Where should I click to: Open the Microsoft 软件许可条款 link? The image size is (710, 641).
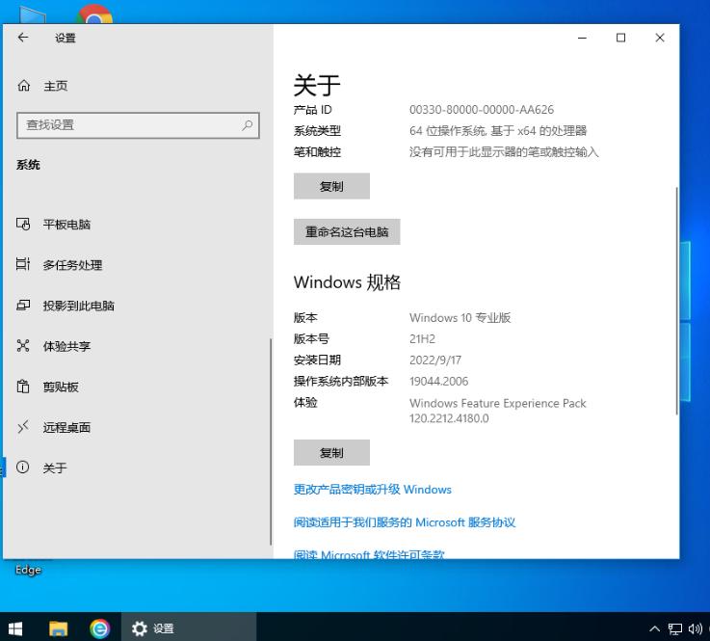[x=369, y=554]
